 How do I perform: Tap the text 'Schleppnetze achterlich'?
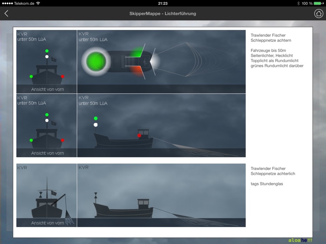pos(273,174)
